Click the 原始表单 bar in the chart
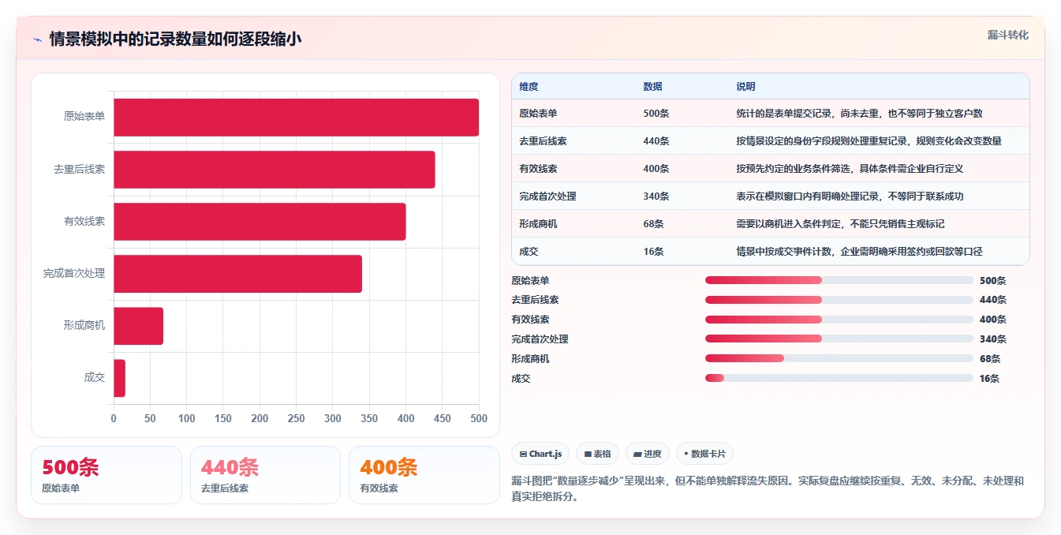1061x535 pixels. (296, 118)
